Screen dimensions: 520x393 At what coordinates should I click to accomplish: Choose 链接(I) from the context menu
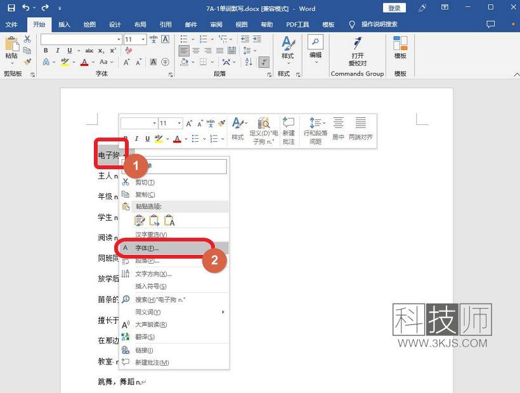(x=174, y=350)
